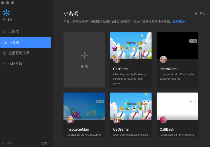Click the 新建 new project label

point(84,66)
